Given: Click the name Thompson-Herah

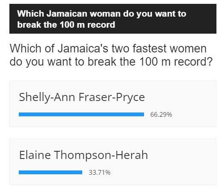Looking at the screenshot, I should tap(101, 155).
